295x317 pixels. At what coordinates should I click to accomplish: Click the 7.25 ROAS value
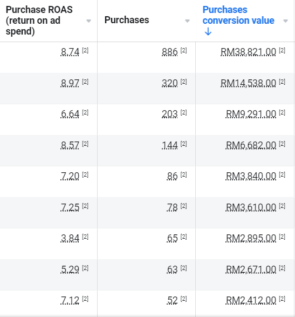pos(70,207)
